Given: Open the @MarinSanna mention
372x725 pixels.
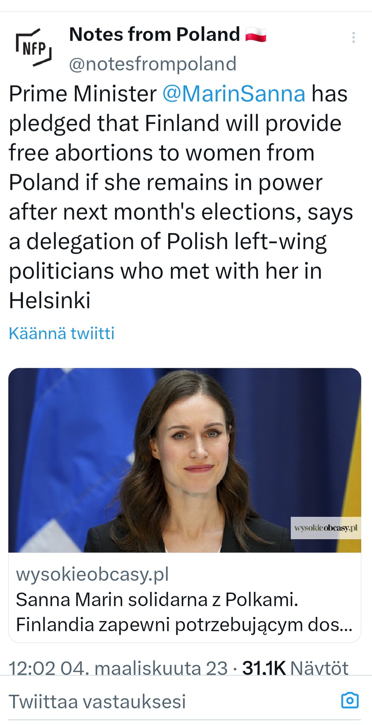Looking at the screenshot, I should tap(234, 94).
